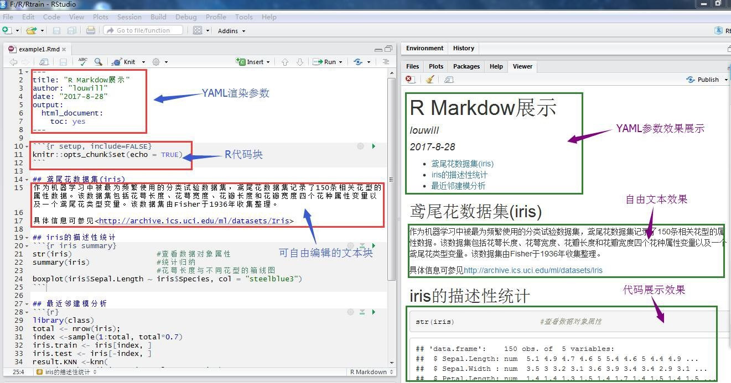Viewport: 731px width, 383px height.
Task: Remove the current viewer item
Action: click(409, 80)
